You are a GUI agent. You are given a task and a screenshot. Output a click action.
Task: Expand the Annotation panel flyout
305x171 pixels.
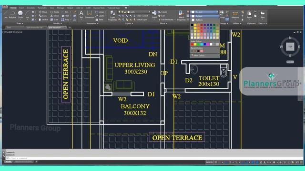pyautogui.click(x=92, y=23)
